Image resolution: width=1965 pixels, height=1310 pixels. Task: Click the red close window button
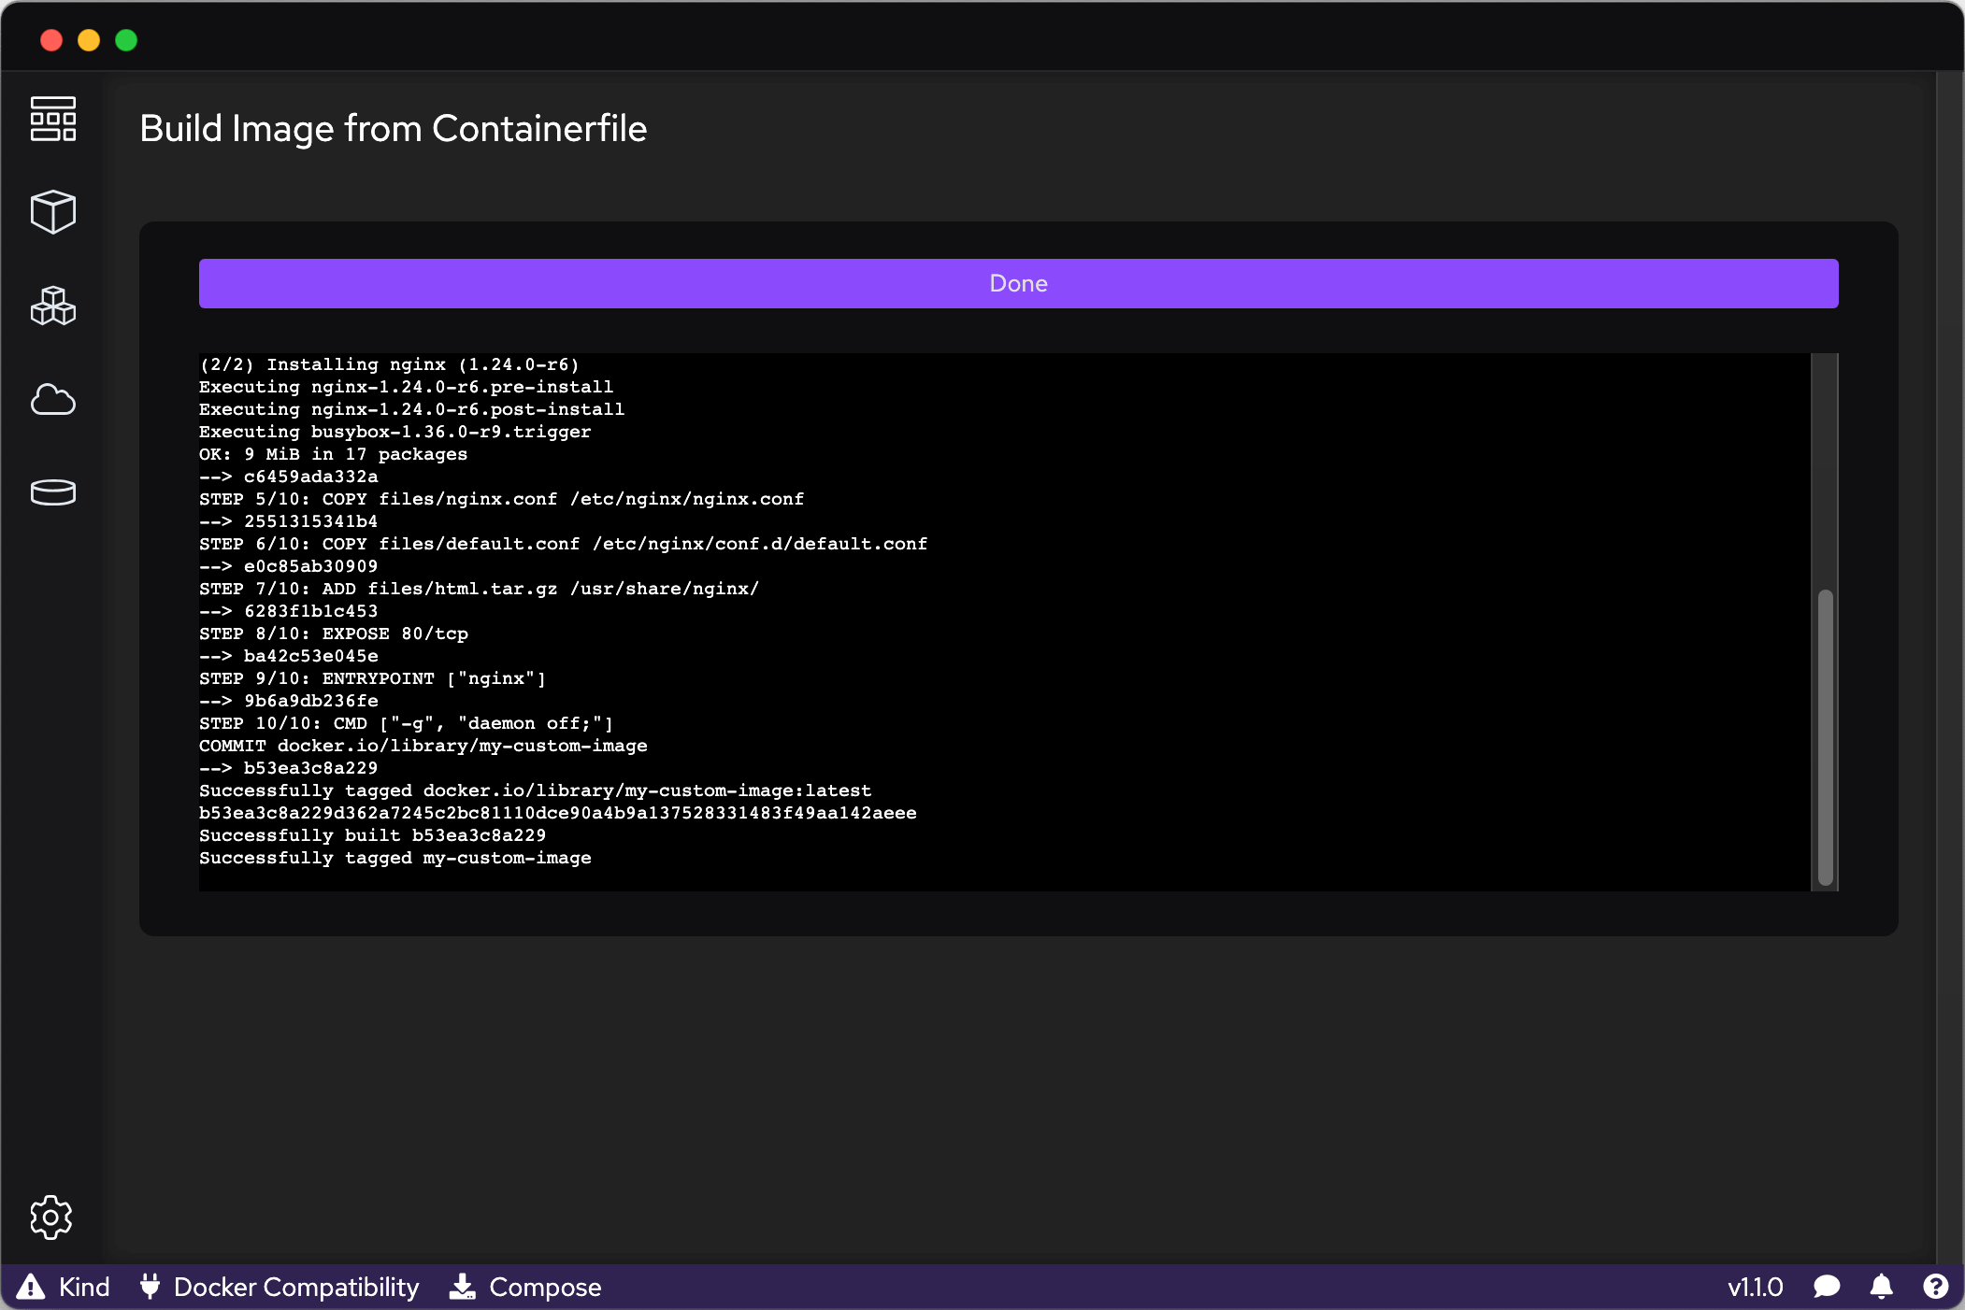[51, 40]
